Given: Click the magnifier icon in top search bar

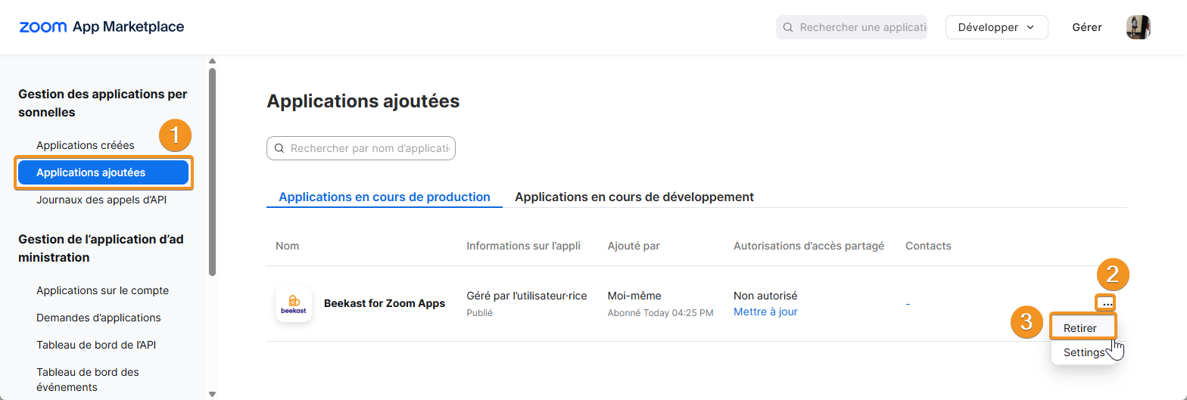Looking at the screenshot, I should pos(788,27).
